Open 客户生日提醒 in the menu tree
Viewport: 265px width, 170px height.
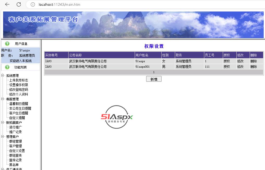(19, 113)
